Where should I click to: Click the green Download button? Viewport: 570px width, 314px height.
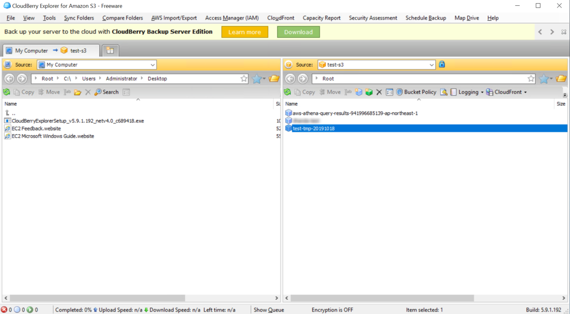298,32
